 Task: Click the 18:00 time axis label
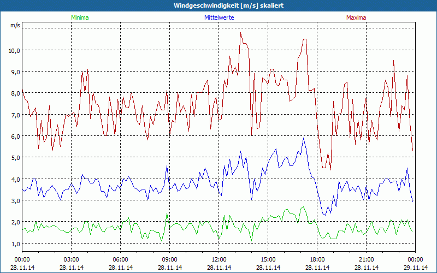[x=317, y=259]
